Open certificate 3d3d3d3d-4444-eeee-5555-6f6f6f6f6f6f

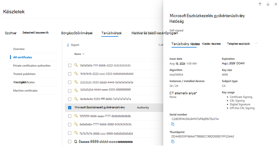coord(105,89)
